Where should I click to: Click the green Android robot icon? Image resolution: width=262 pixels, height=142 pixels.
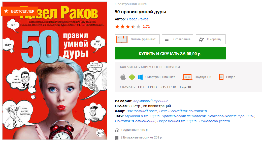pos(132,77)
